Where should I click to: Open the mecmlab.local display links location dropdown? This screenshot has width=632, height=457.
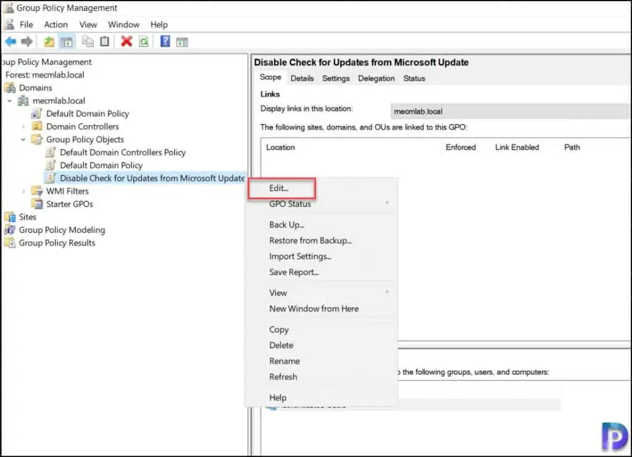pyautogui.click(x=509, y=111)
